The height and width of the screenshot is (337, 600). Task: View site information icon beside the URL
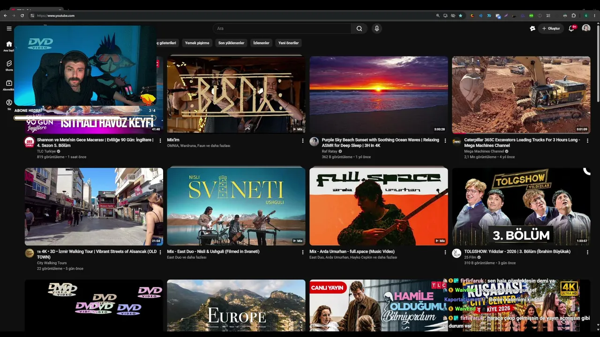[32, 15]
